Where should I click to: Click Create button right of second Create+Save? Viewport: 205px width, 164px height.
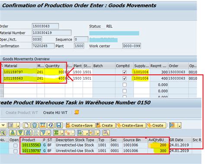click(x=157, y=125)
